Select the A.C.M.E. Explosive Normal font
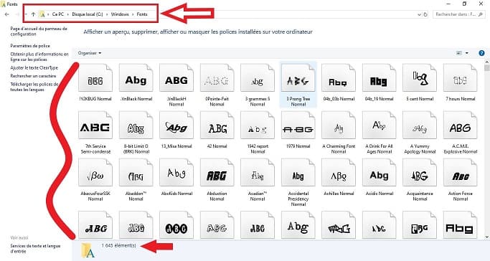Image resolution: width=490 pixels, height=261 pixels. (460, 125)
